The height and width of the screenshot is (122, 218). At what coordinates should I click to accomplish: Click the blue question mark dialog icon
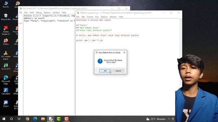(x=100, y=61)
